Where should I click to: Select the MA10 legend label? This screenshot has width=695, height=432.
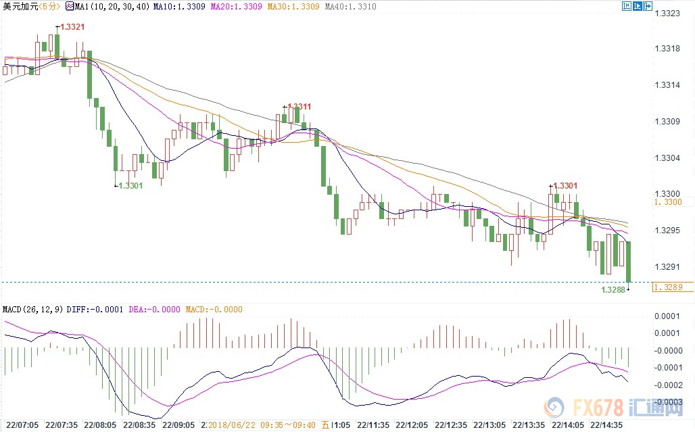pos(178,7)
